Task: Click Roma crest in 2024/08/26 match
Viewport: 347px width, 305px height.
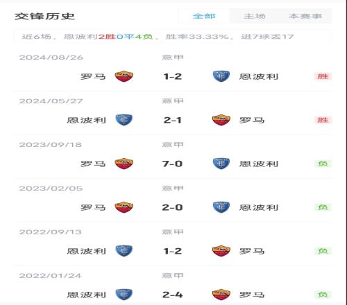Action: pos(124,76)
